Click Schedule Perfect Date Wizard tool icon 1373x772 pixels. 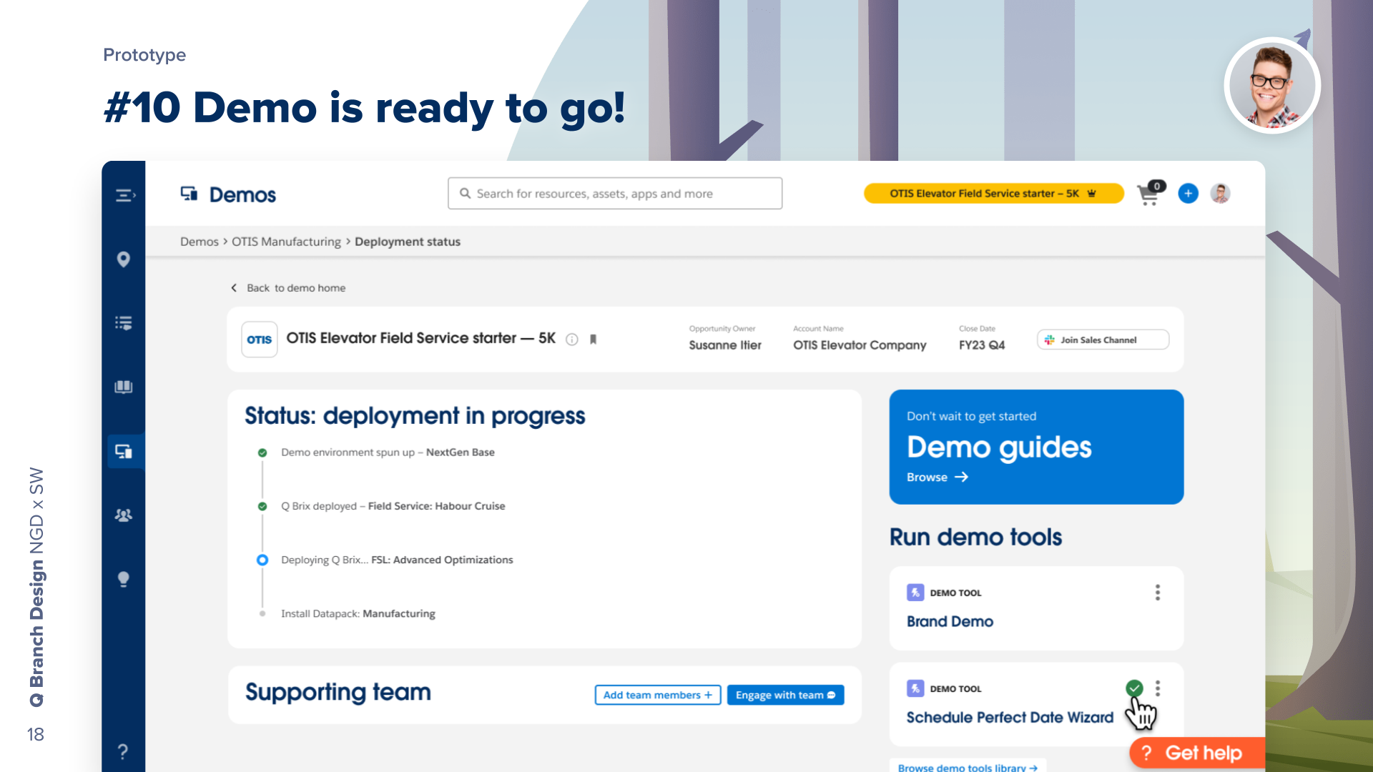[x=915, y=688]
